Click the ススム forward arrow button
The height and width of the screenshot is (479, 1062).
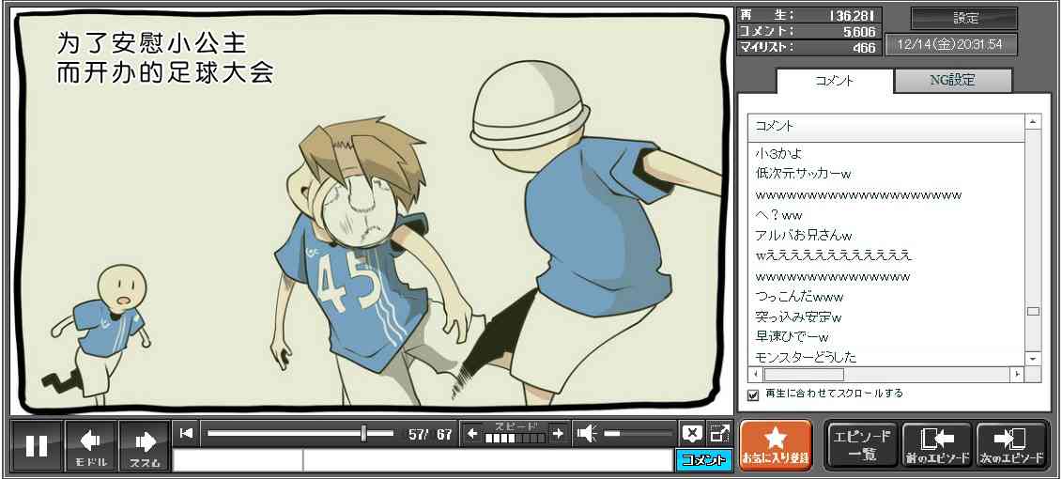pyautogui.click(x=145, y=445)
